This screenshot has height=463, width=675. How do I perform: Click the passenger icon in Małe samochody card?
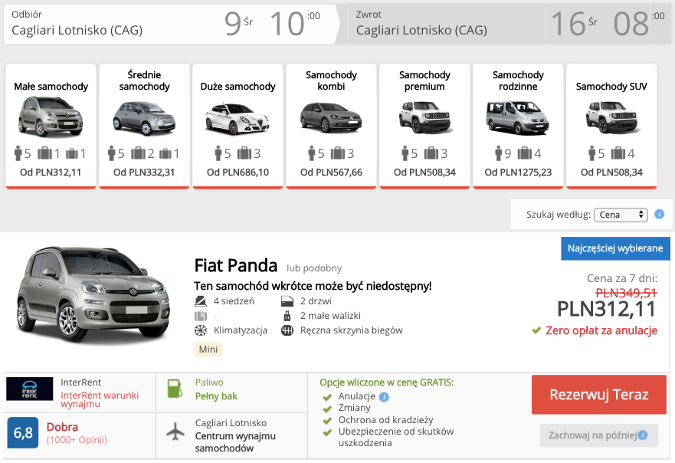18,153
